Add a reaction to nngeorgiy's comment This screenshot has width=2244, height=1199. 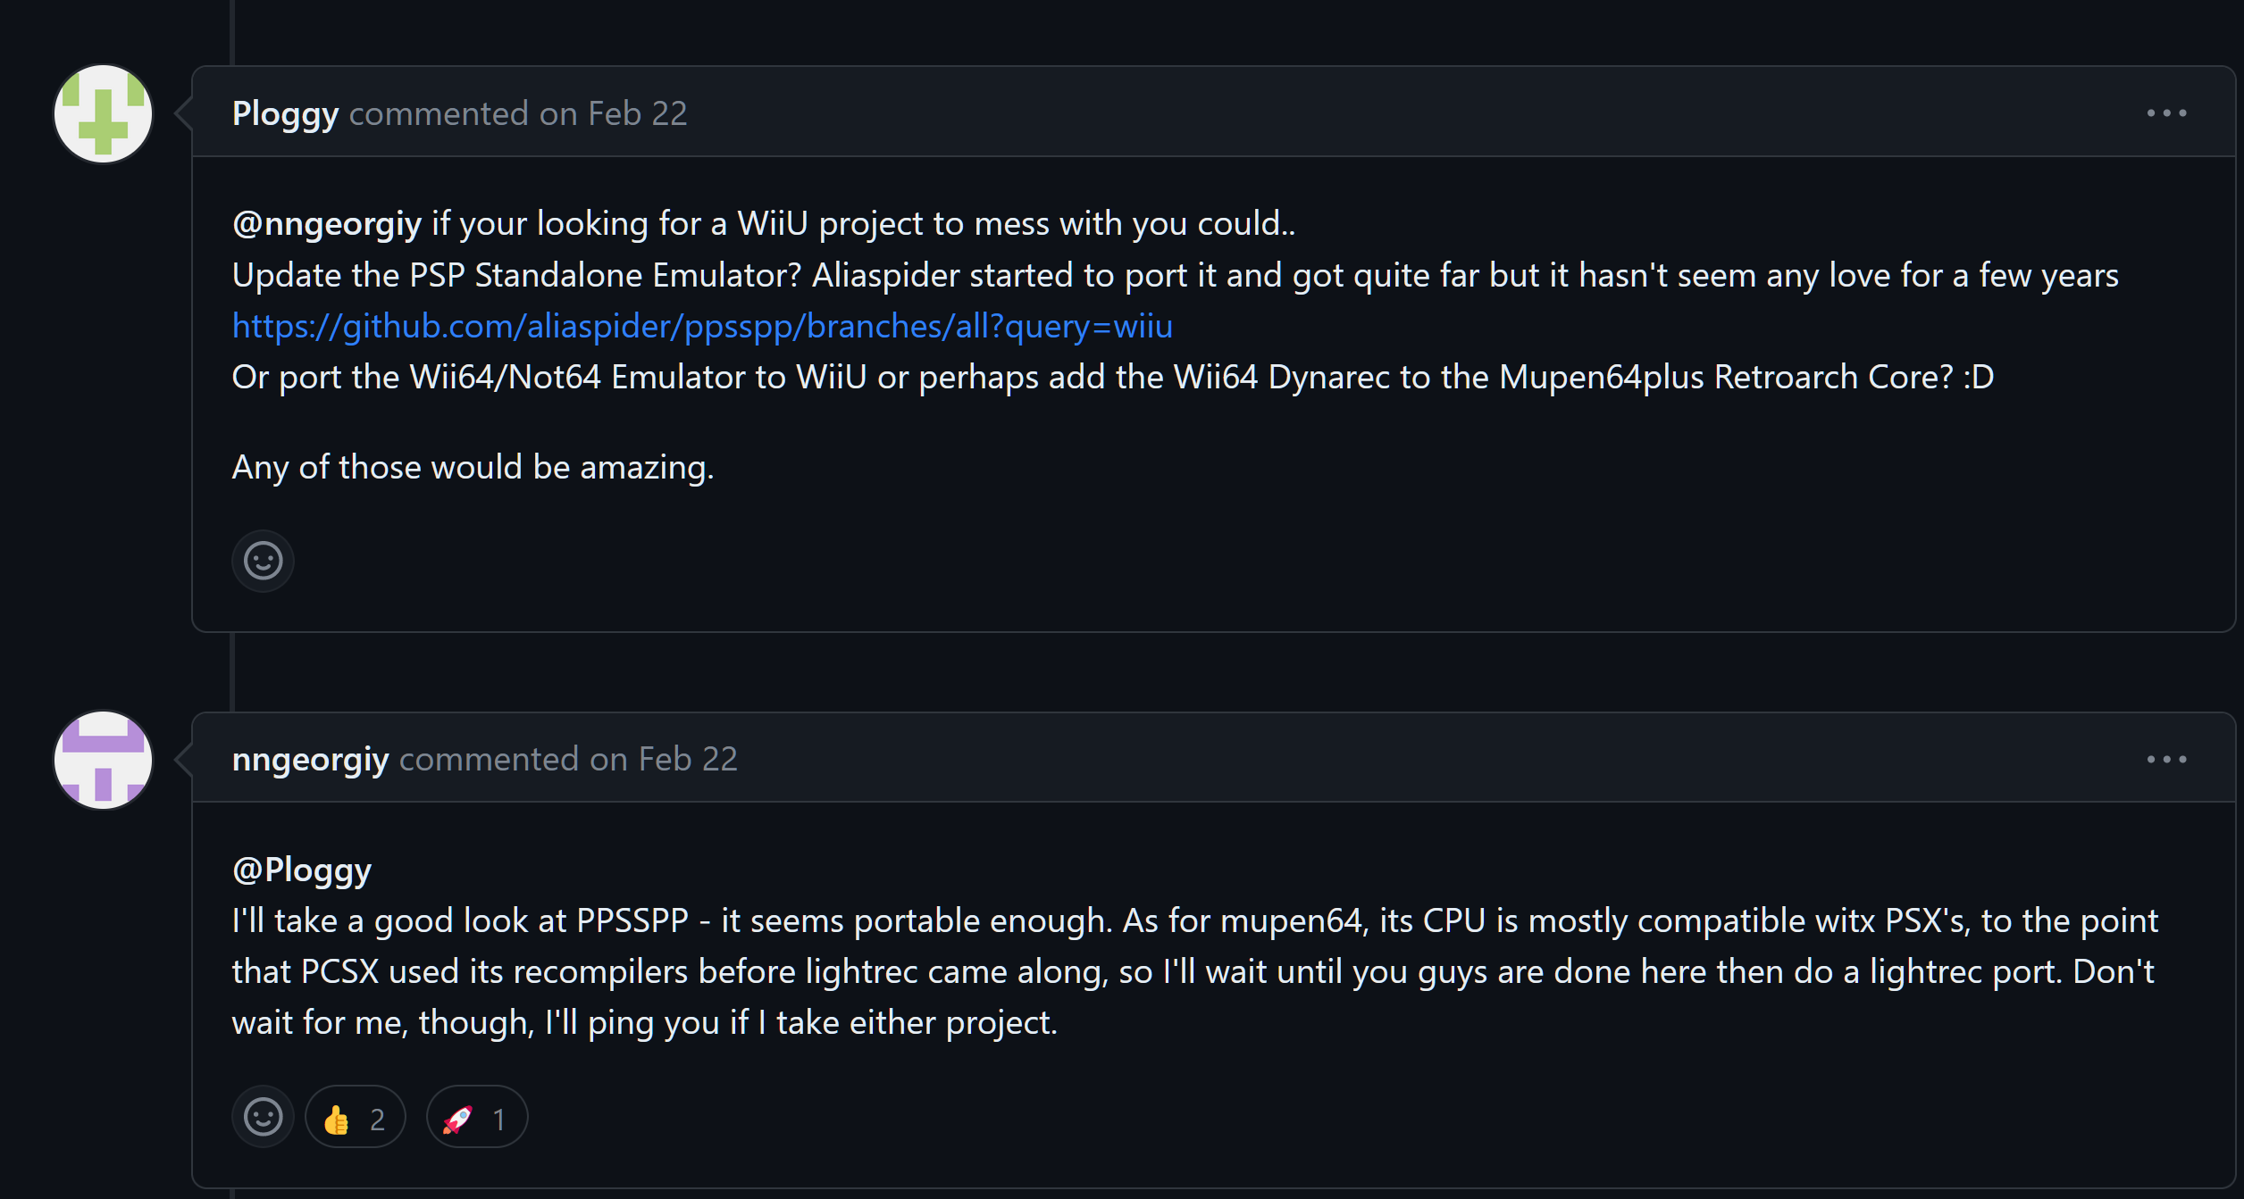tap(263, 1117)
